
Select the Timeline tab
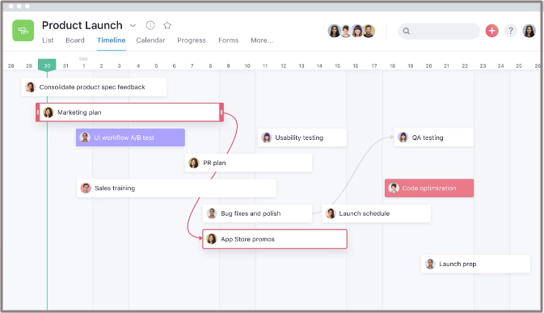pos(111,40)
